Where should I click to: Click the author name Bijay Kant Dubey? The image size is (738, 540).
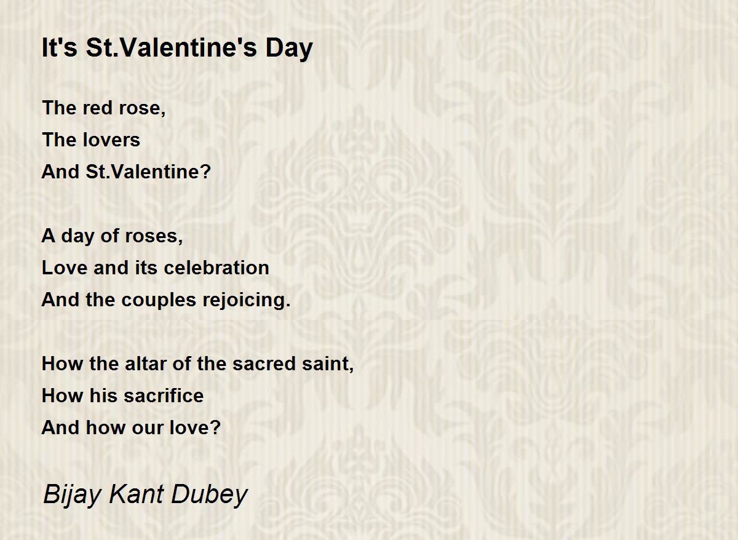tap(145, 494)
